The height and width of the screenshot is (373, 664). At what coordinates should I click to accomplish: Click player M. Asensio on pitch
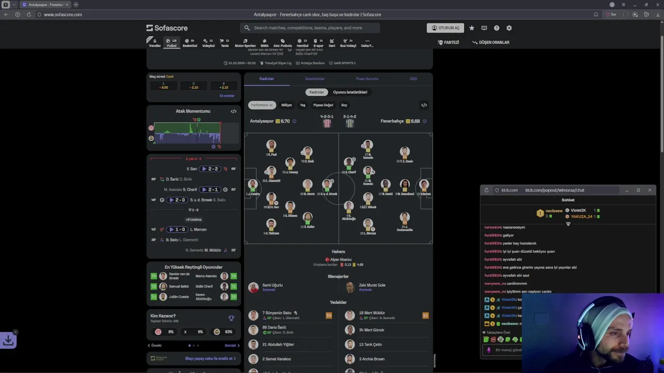(368, 175)
